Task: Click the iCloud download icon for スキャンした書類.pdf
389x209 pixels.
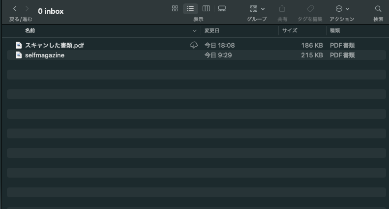Action: click(194, 45)
